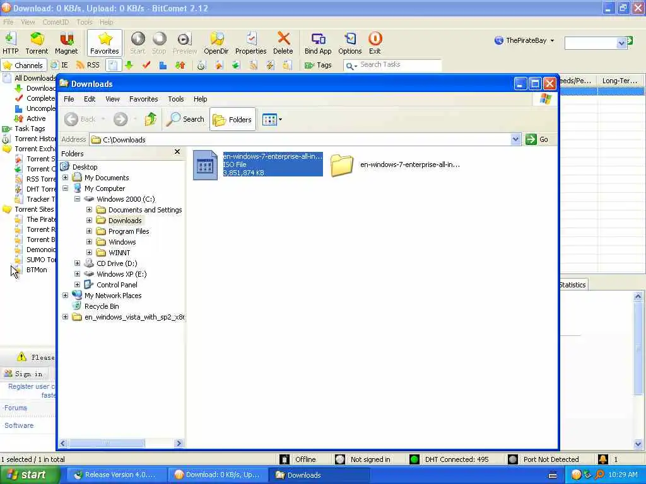Collapse My Computer tree node

65,188
